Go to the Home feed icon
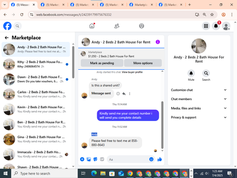Screen dimensions: 237x178 pos(92,26)
